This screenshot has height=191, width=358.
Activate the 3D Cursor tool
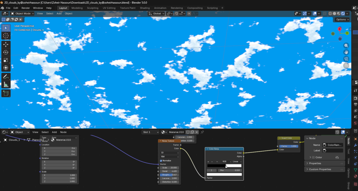coord(6,36)
